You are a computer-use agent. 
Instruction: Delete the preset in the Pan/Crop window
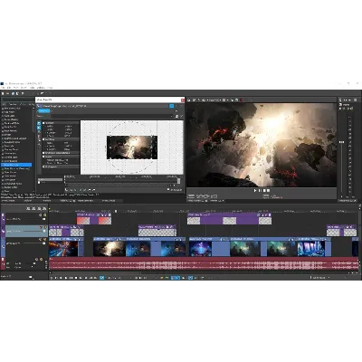tap(181, 116)
